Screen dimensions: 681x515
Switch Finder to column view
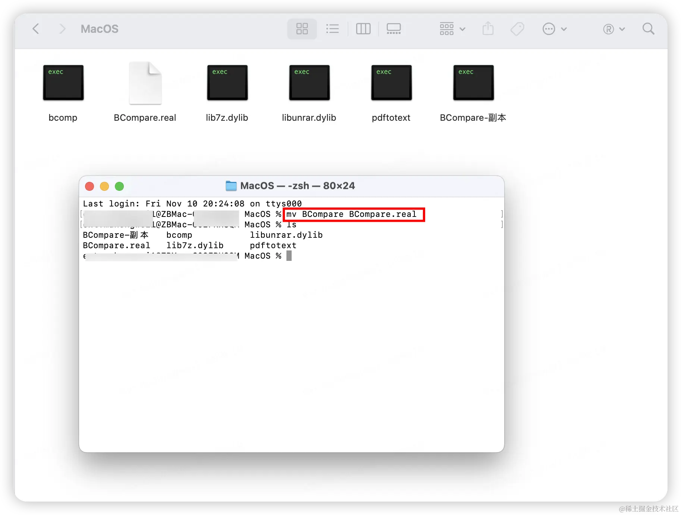[363, 29]
